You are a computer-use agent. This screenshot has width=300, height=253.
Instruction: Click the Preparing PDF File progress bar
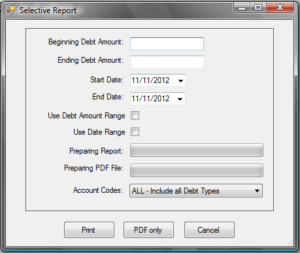coord(197,171)
